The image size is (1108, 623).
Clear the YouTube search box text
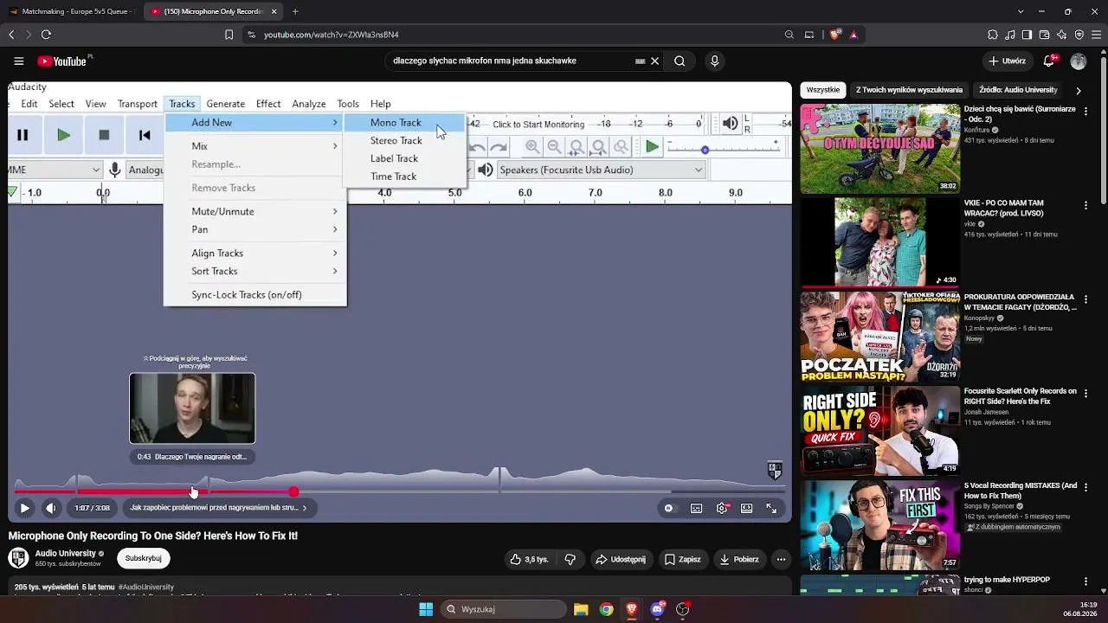click(655, 61)
